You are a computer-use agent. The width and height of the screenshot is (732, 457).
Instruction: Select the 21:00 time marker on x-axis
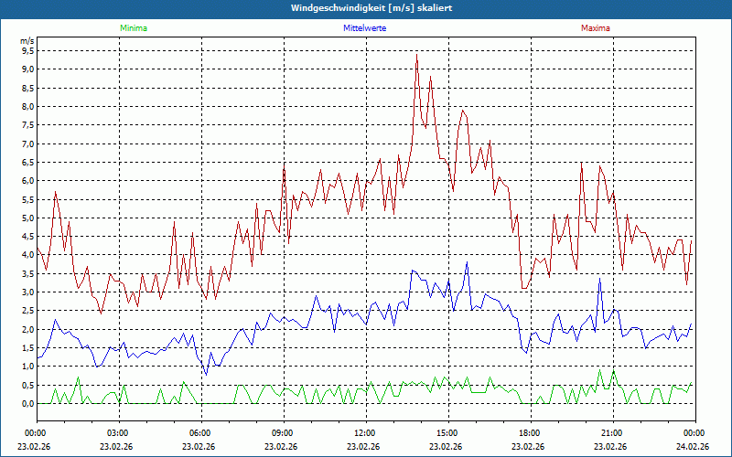[612, 433]
